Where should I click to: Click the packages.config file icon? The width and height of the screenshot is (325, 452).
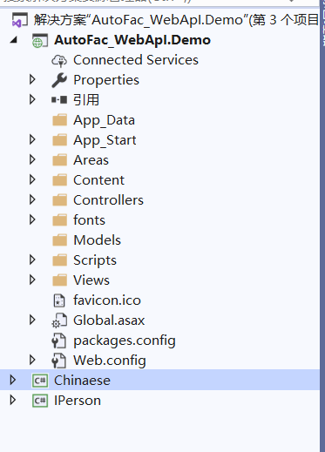[x=59, y=341]
